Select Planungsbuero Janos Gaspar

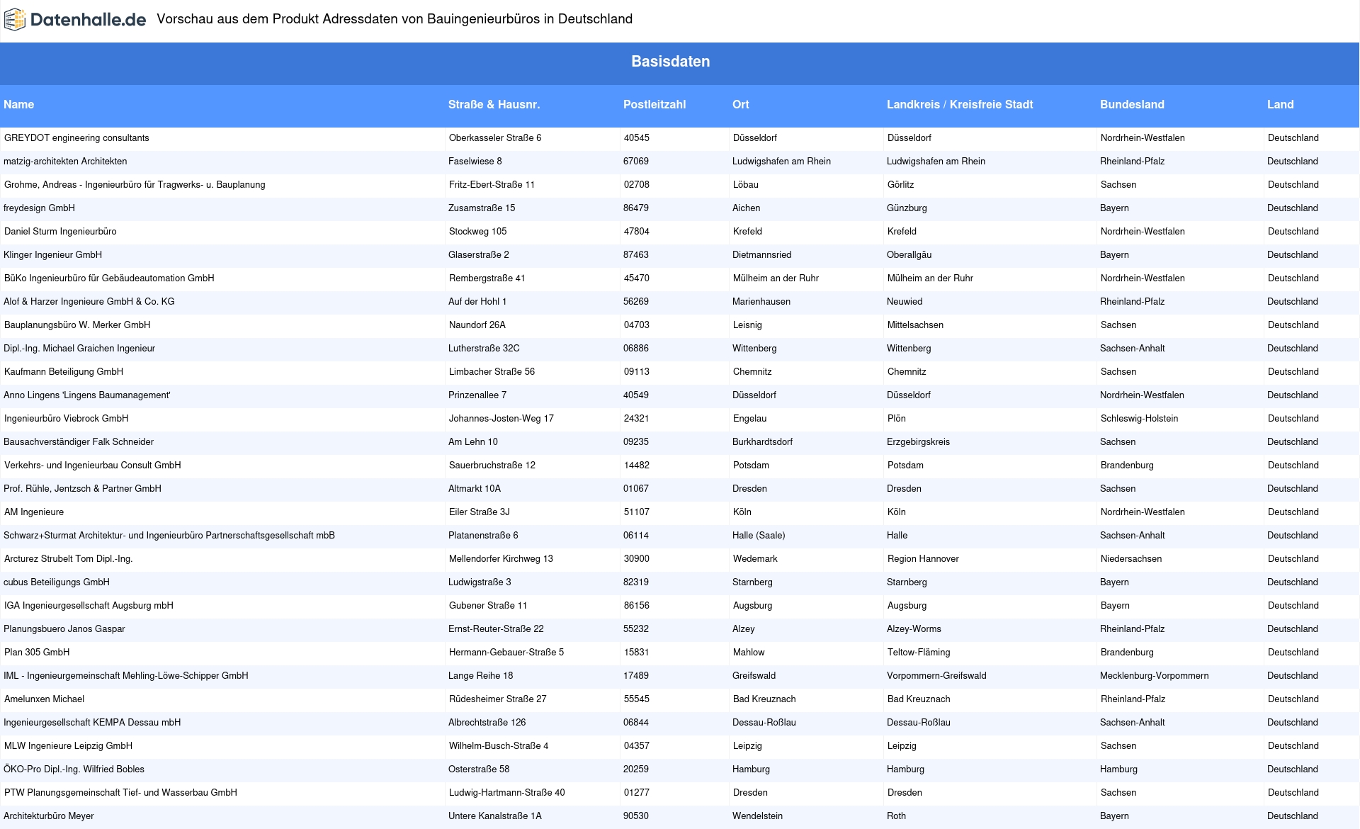(64, 629)
